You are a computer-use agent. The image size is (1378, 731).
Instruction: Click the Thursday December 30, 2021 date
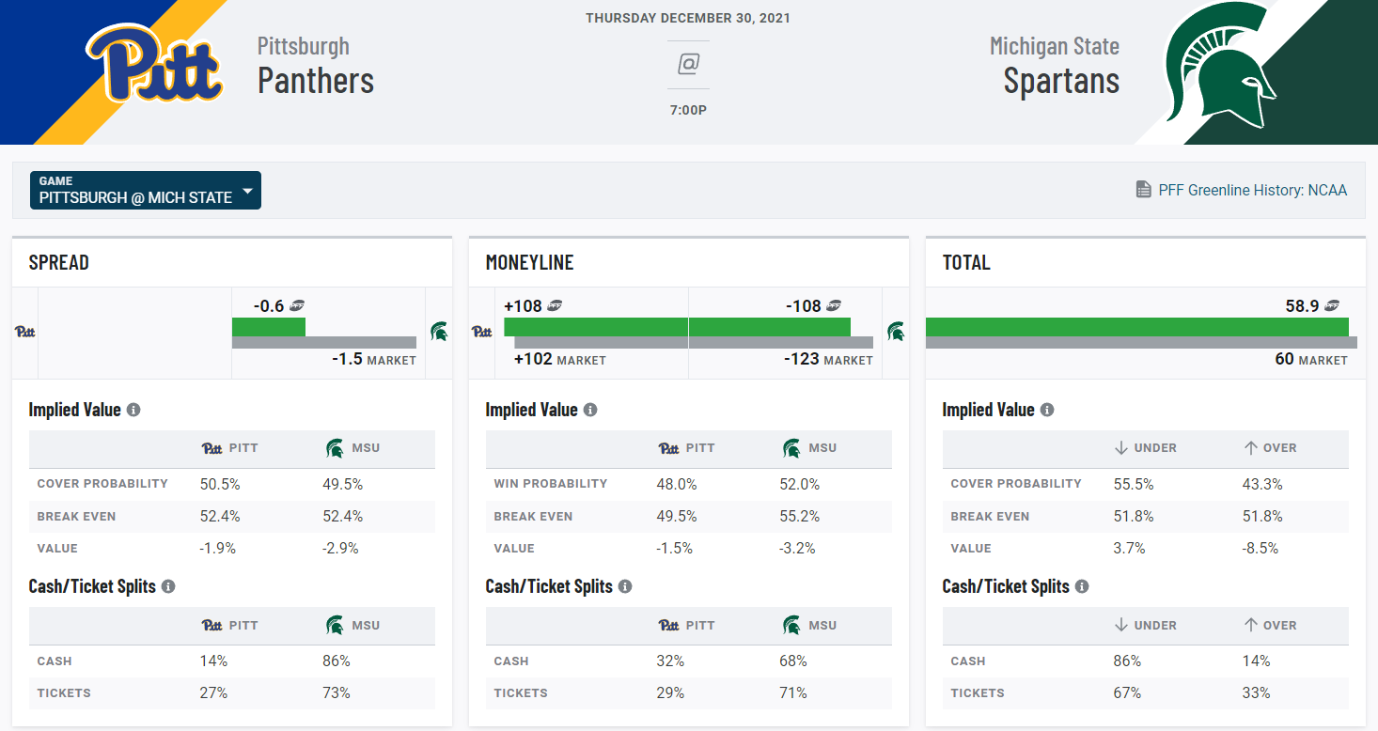coord(688,18)
